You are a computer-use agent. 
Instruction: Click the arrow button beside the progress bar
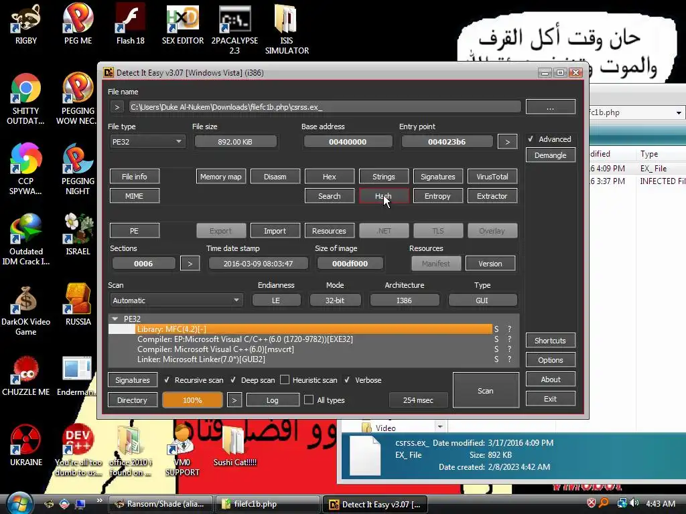click(234, 400)
